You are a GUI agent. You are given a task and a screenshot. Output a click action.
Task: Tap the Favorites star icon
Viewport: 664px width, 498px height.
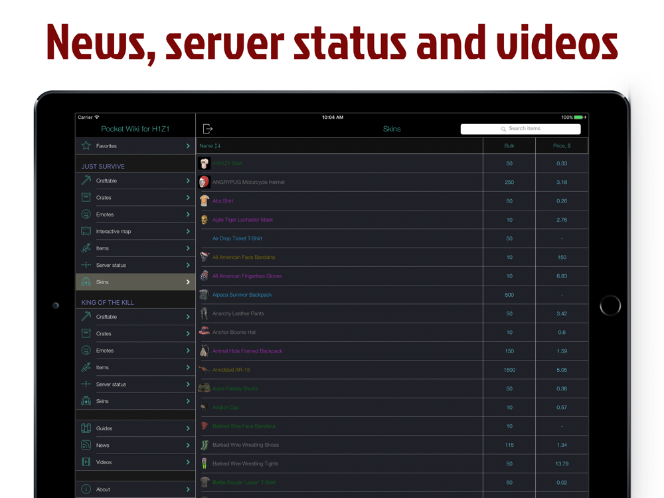coord(86,145)
